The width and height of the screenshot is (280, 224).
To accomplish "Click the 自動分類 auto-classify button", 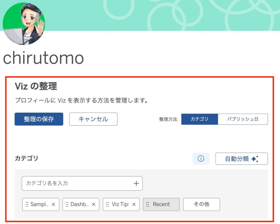I will click(241, 159).
